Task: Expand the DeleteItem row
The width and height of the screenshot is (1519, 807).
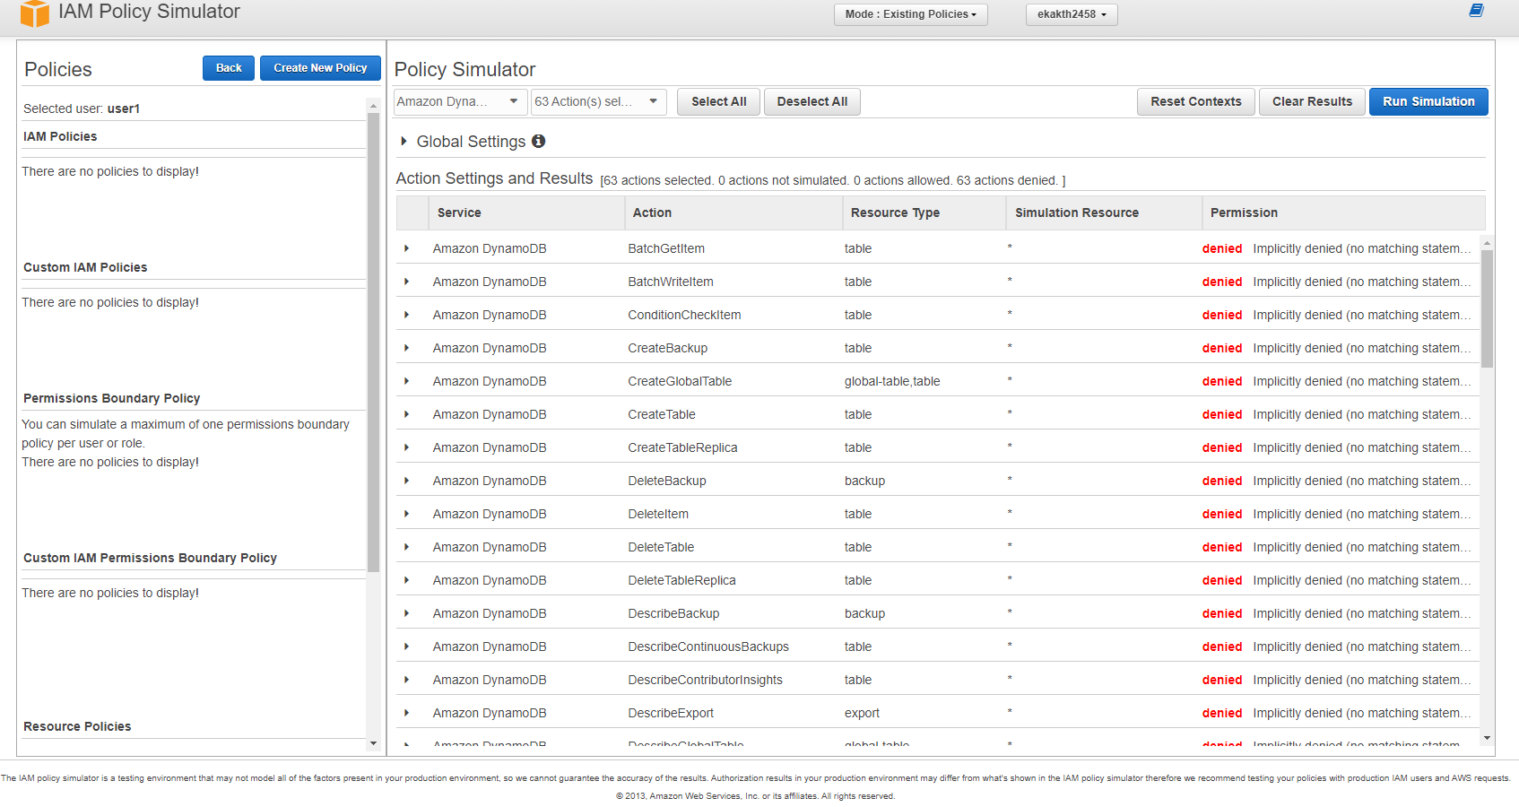Action: point(406,514)
